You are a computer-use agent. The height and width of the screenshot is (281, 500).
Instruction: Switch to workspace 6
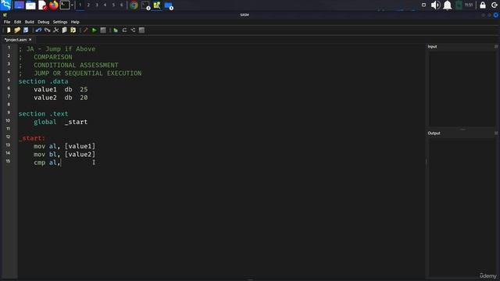[x=122, y=5]
